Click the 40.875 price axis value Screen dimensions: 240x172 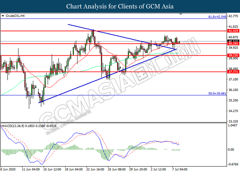(233, 37)
